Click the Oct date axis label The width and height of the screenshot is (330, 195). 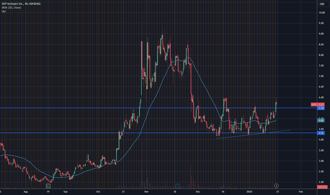(98, 191)
